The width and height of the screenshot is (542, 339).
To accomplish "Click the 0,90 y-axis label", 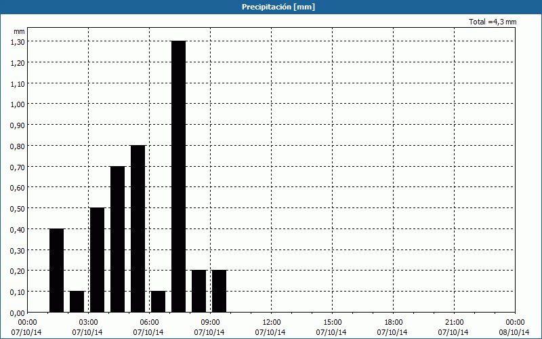I will coord(18,125).
